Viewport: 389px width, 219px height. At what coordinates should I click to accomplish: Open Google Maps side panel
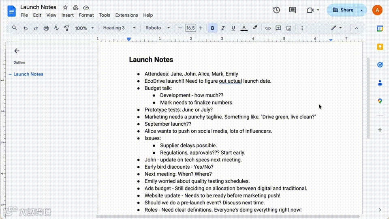pyautogui.click(x=380, y=101)
